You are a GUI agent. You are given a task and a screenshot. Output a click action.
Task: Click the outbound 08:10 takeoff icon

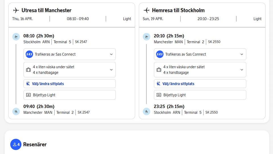coord(16,37)
